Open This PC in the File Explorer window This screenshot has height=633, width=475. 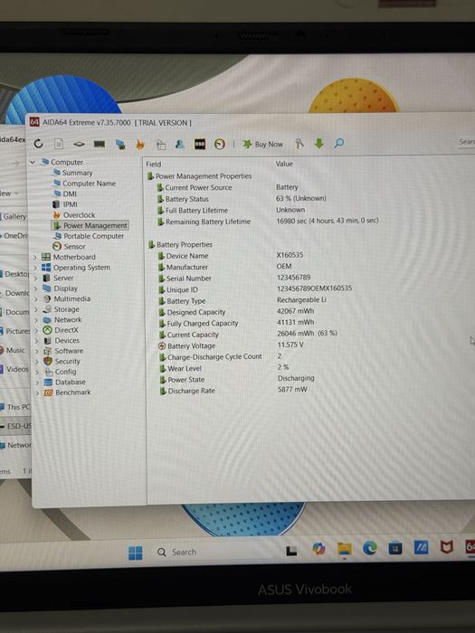coord(15,407)
